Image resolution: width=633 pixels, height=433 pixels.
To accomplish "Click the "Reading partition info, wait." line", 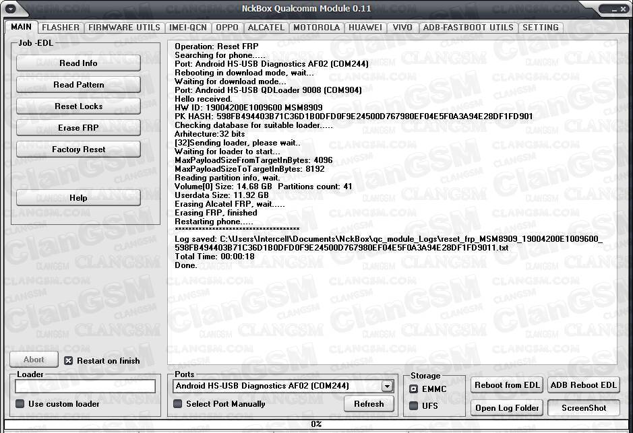I will (x=227, y=178).
